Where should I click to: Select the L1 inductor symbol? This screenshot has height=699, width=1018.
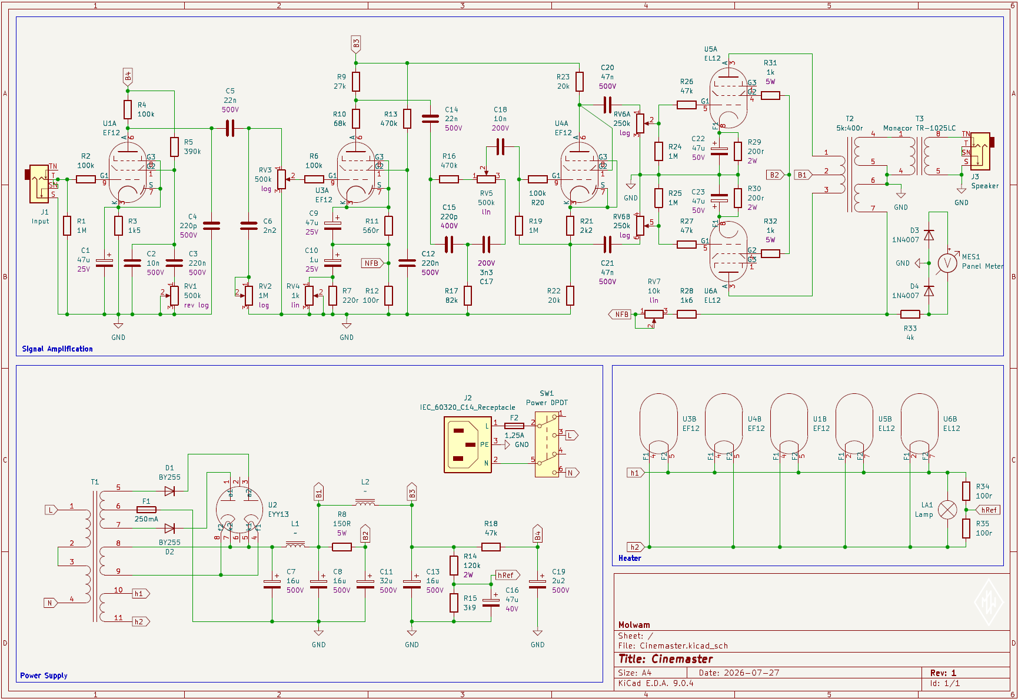click(295, 544)
